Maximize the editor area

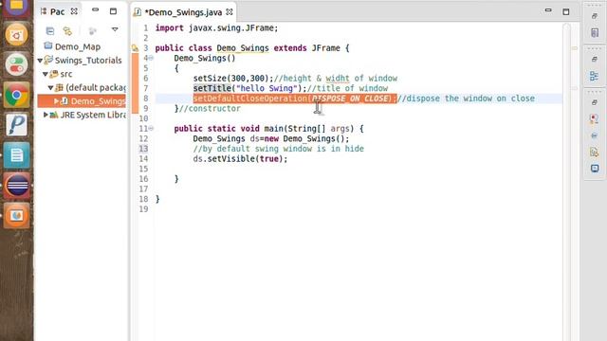pyautogui.click(x=566, y=11)
